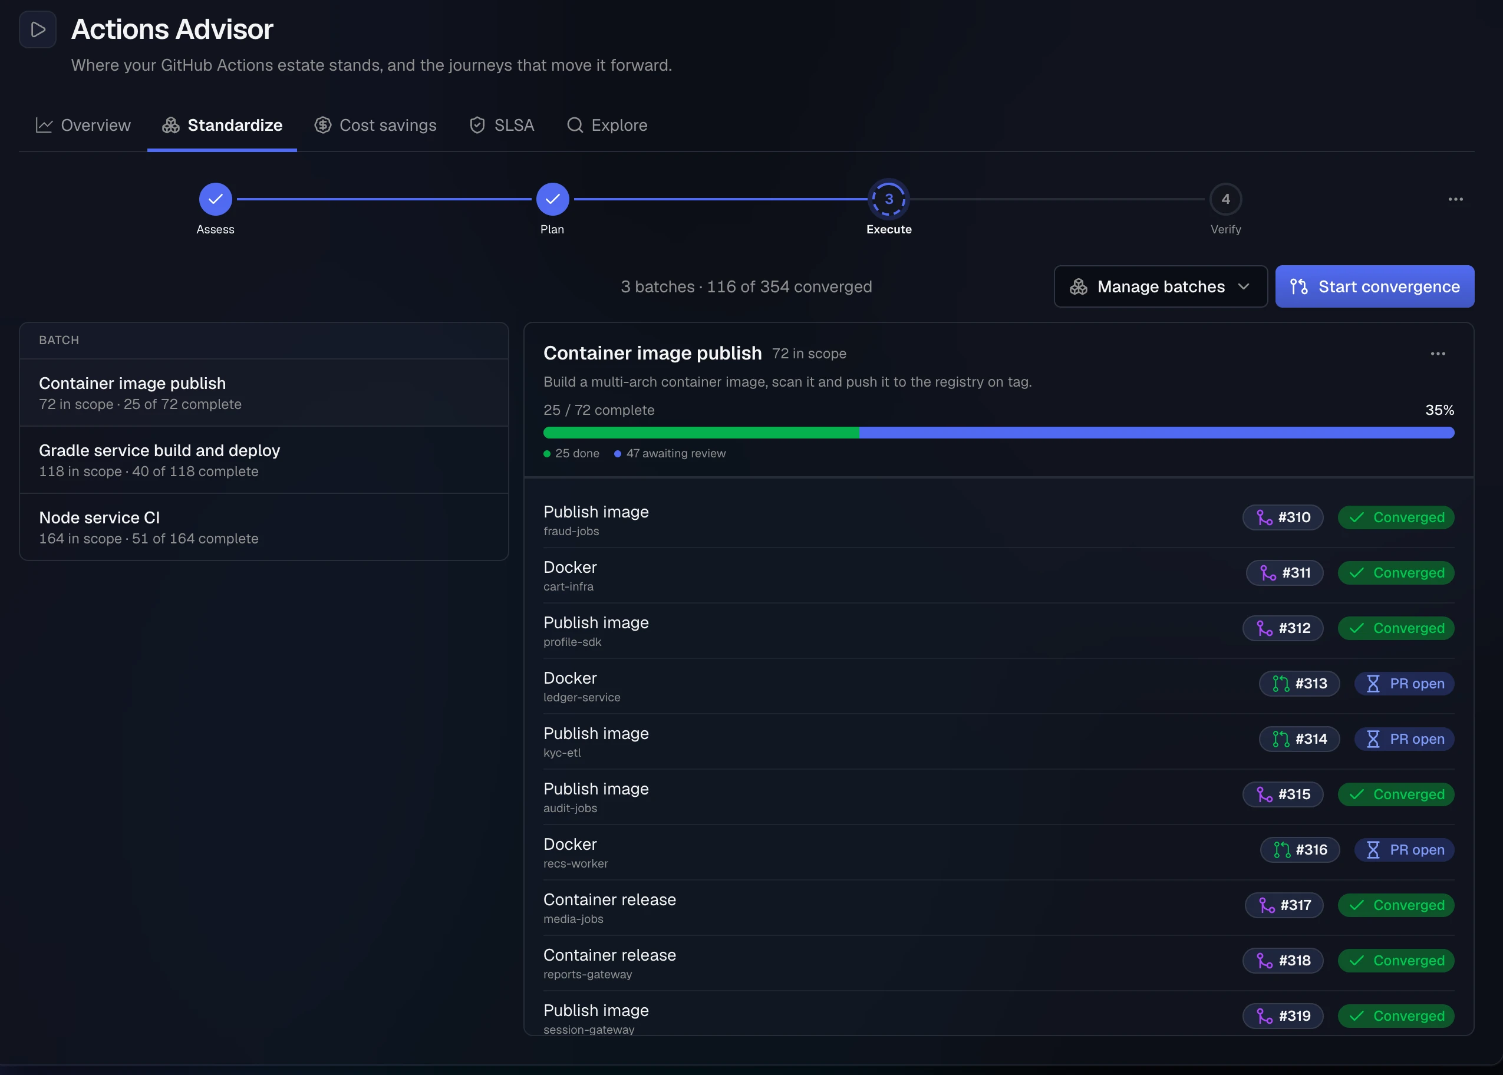
Task: Select the Standardize tab
Action: pos(222,125)
